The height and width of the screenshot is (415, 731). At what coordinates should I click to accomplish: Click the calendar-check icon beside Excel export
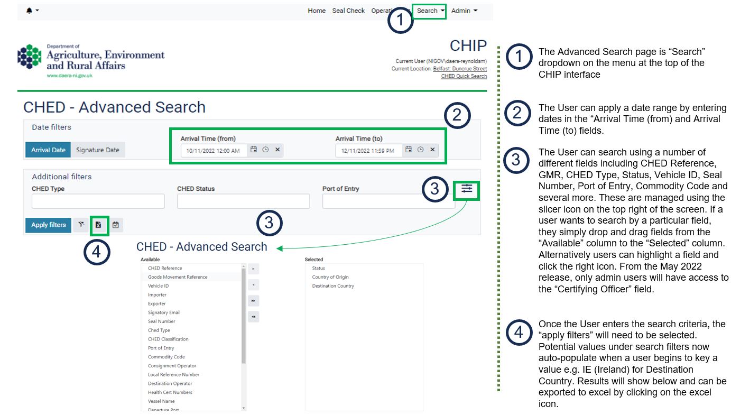[x=116, y=225]
